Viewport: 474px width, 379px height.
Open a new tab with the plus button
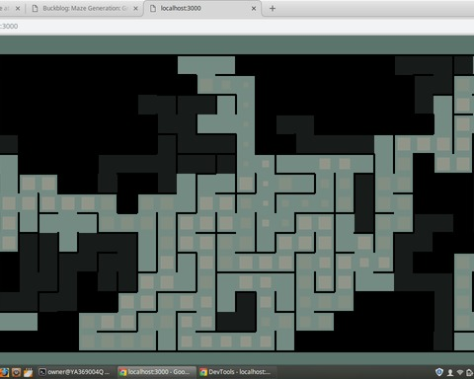point(273,9)
